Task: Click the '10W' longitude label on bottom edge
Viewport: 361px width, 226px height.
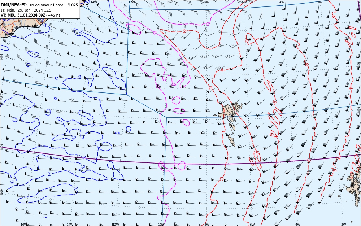Action: (161, 225)
